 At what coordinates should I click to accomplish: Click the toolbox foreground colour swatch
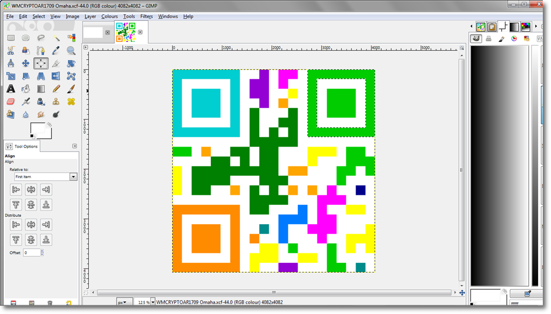pyautogui.click(x=37, y=128)
